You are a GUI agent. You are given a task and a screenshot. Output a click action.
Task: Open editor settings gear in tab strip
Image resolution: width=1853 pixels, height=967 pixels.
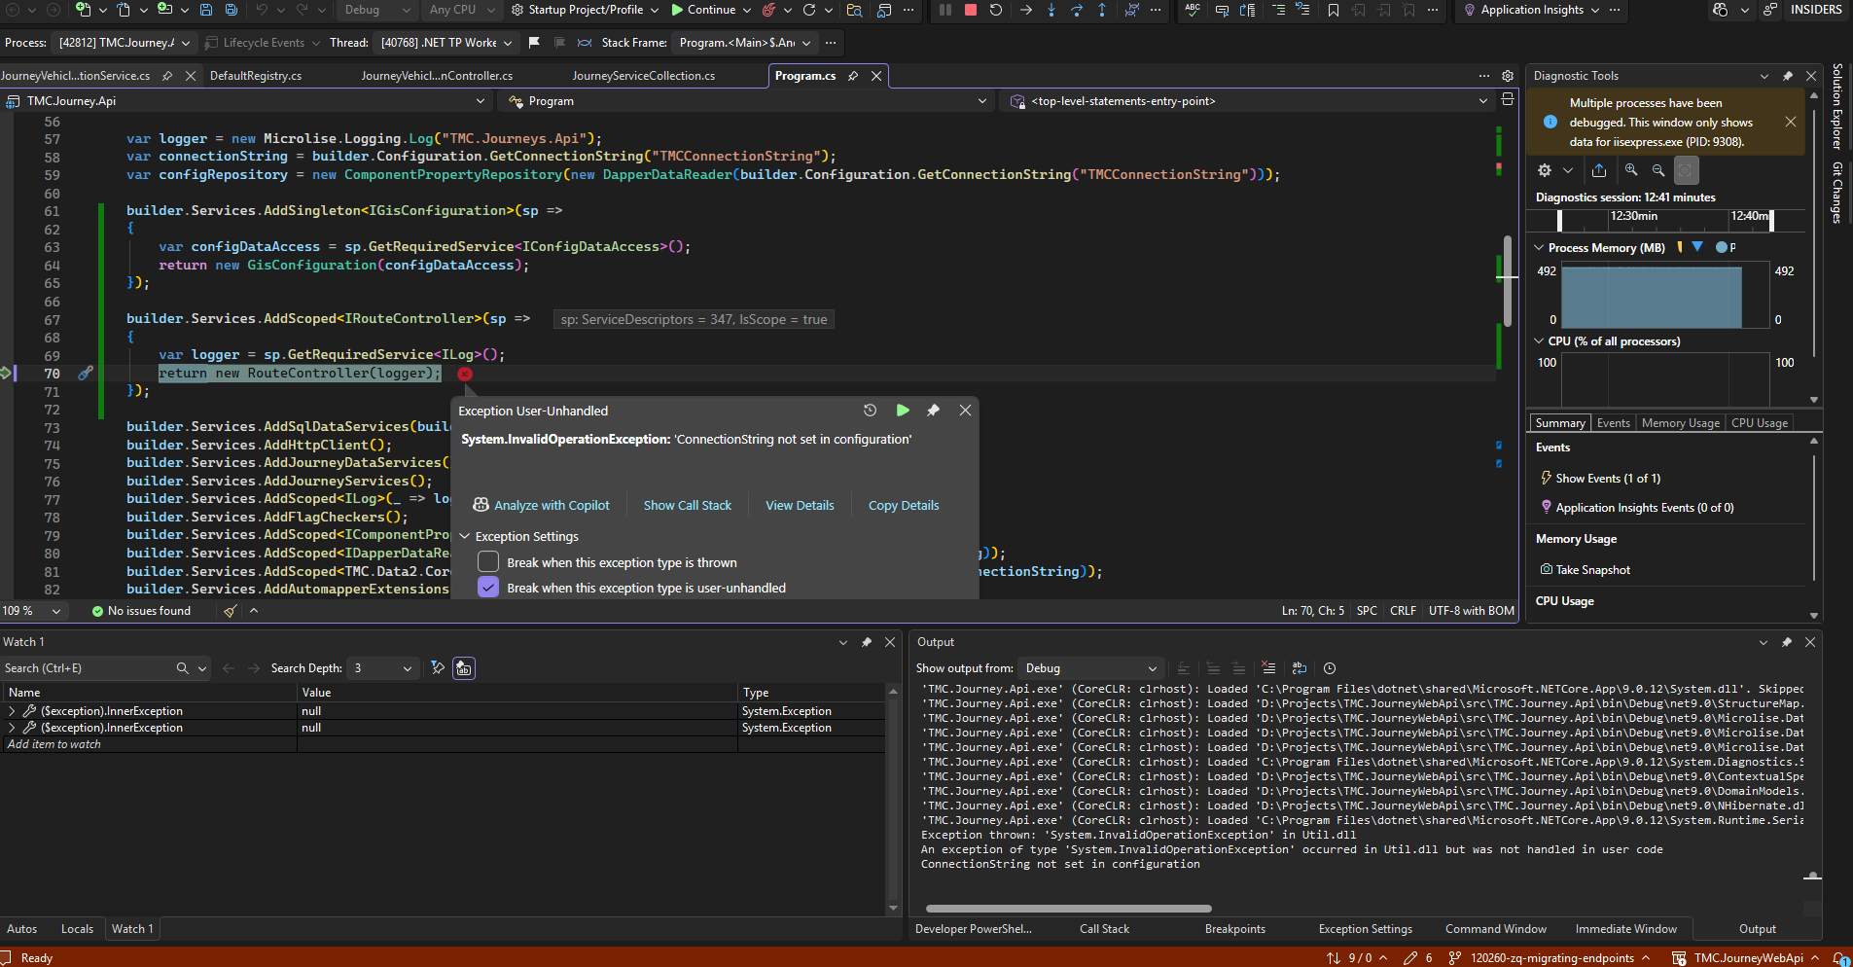click(1508, 76)
